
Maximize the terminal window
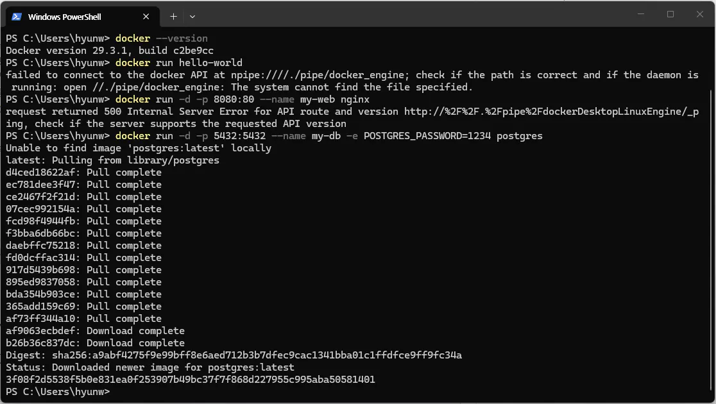[x=670, y=14]
